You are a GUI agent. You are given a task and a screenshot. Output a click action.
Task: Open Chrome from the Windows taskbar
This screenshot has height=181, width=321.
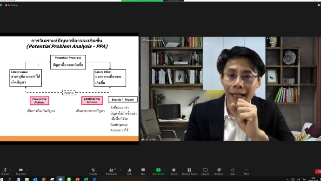tap(44, 179)
